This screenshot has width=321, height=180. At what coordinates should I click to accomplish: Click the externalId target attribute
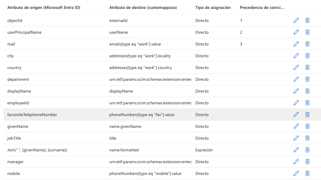click(x=118, y=21)
